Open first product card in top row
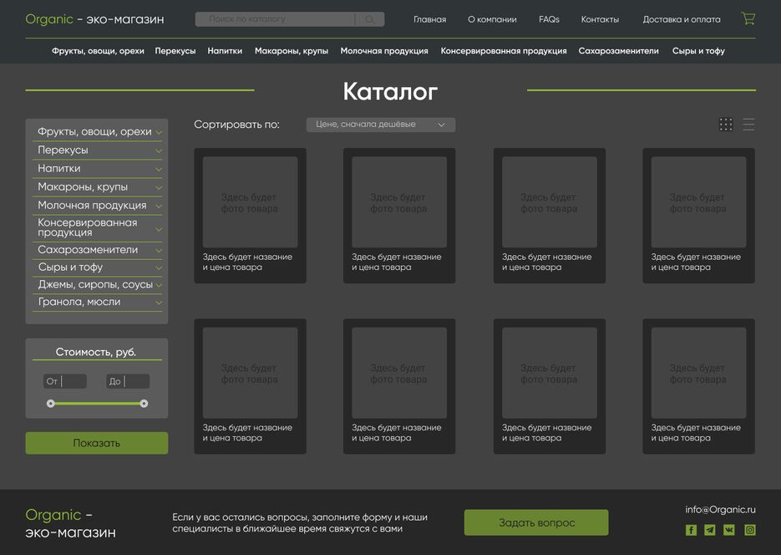The image size is (781, 555). (x=250, y=216)
